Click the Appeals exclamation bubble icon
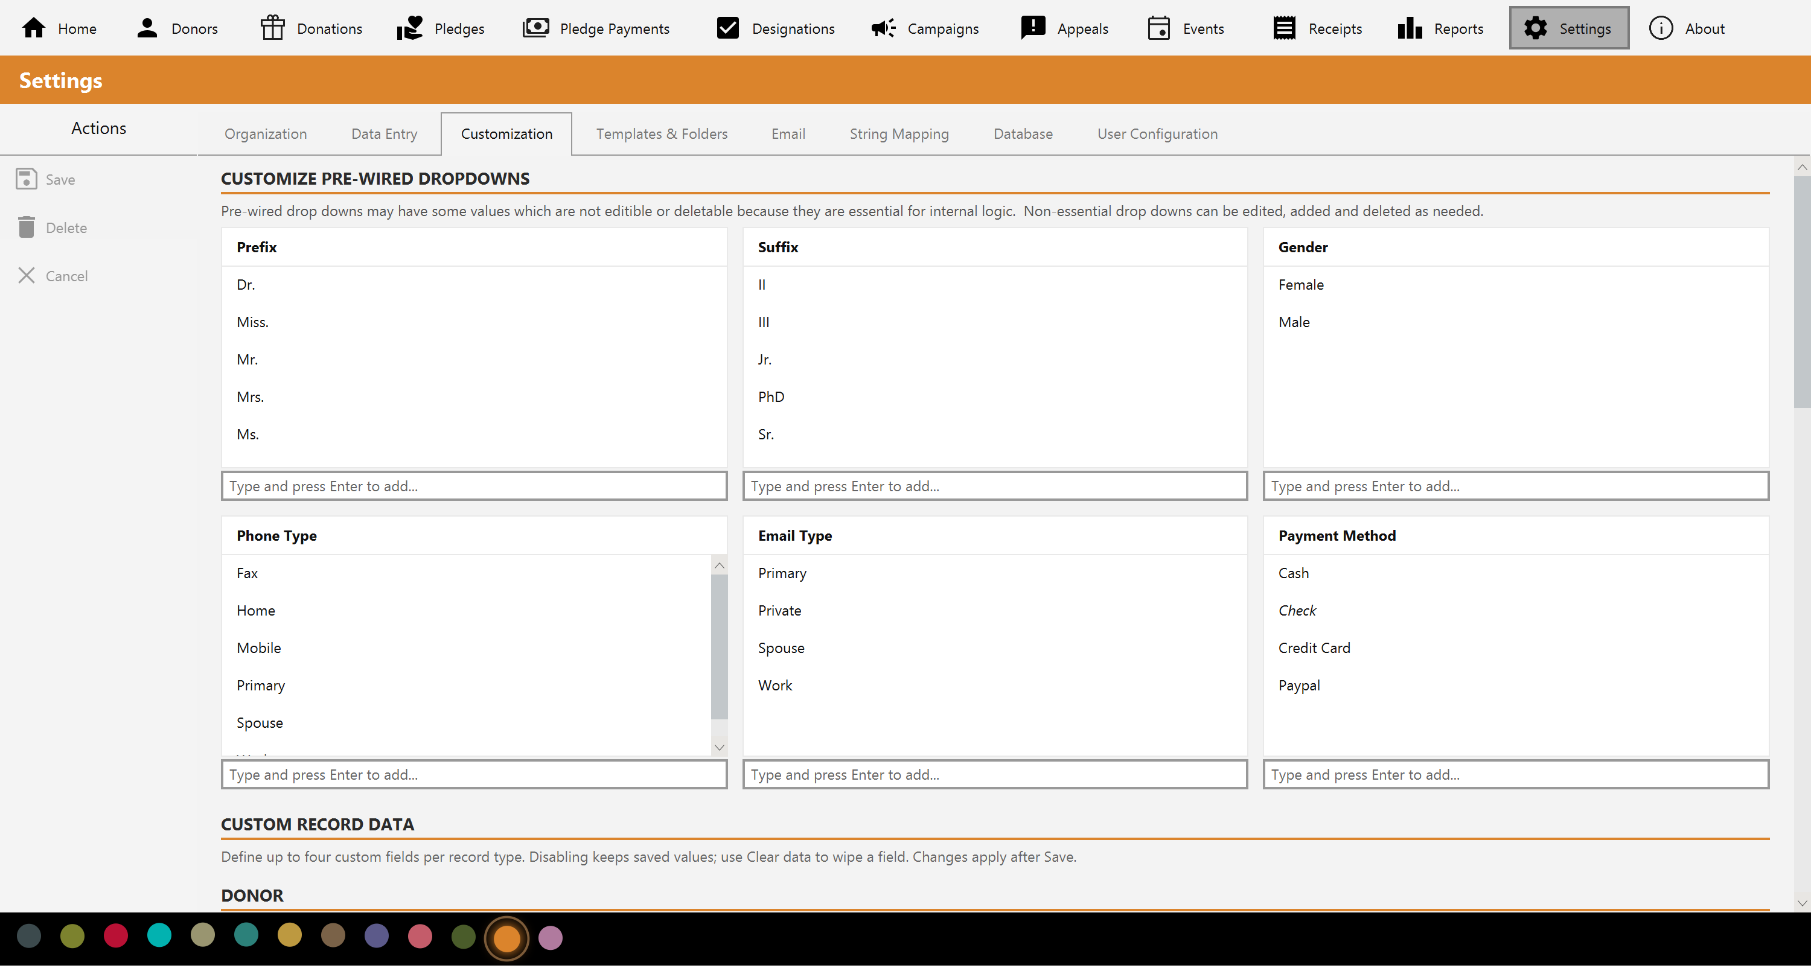Viewport: 1811px width, 971px height. pos(1033,28)
